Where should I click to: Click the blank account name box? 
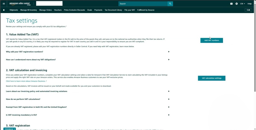pyautogui.click(x=49, y=4)
